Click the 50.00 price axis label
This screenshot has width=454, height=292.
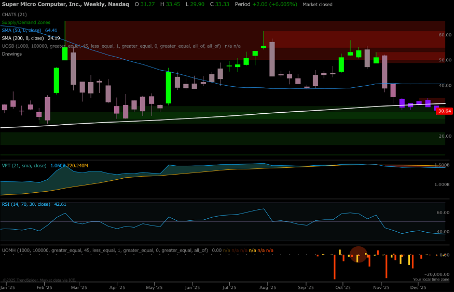[x=445, y=60]
